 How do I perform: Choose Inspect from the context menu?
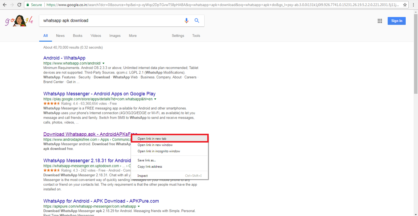[x=169, y=176]
